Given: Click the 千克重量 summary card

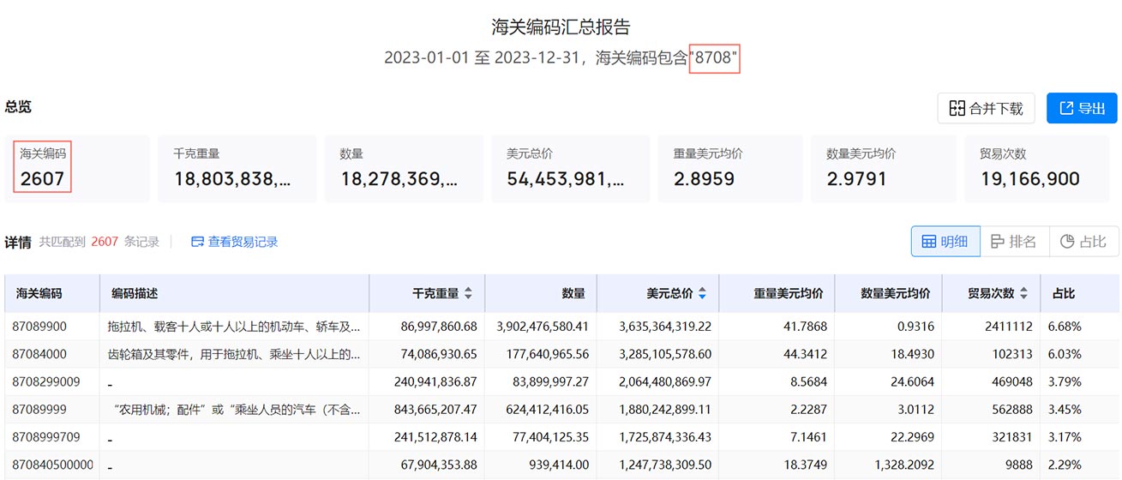Looking at the screenshot, I should [x=237, y=168].
